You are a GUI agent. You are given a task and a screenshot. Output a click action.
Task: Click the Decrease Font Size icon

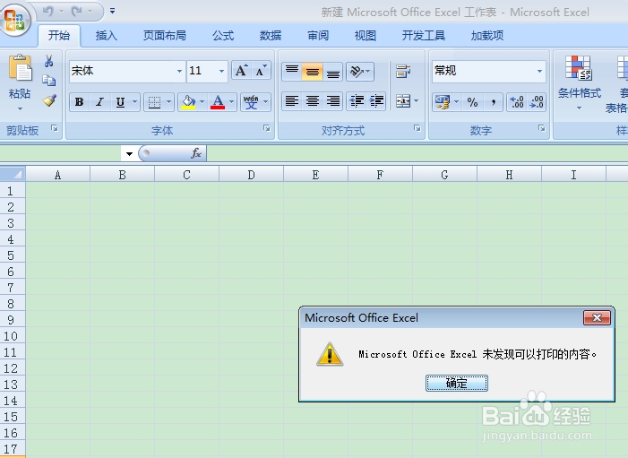(x=261, y=71)
